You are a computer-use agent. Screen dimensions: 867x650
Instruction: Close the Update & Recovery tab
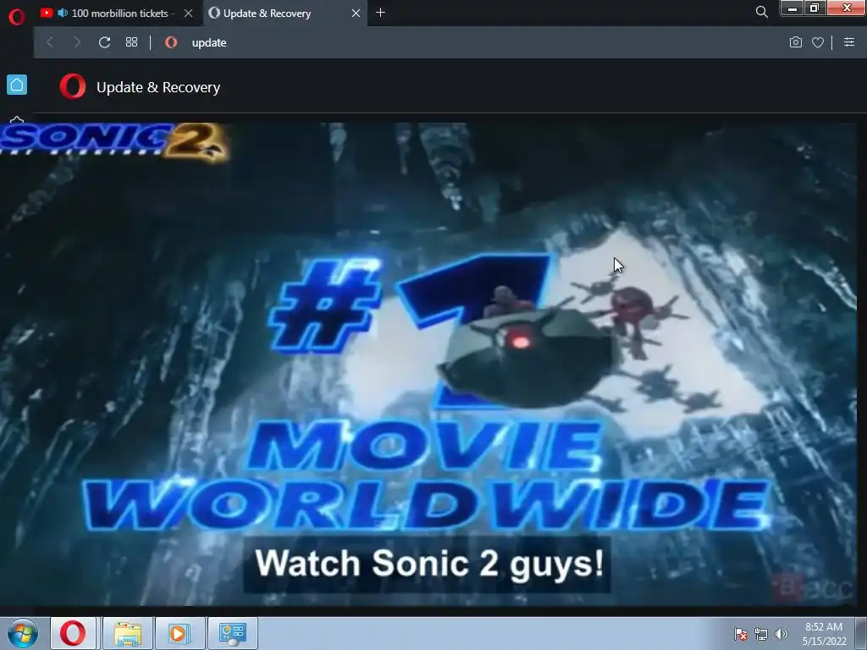[356, 14]
